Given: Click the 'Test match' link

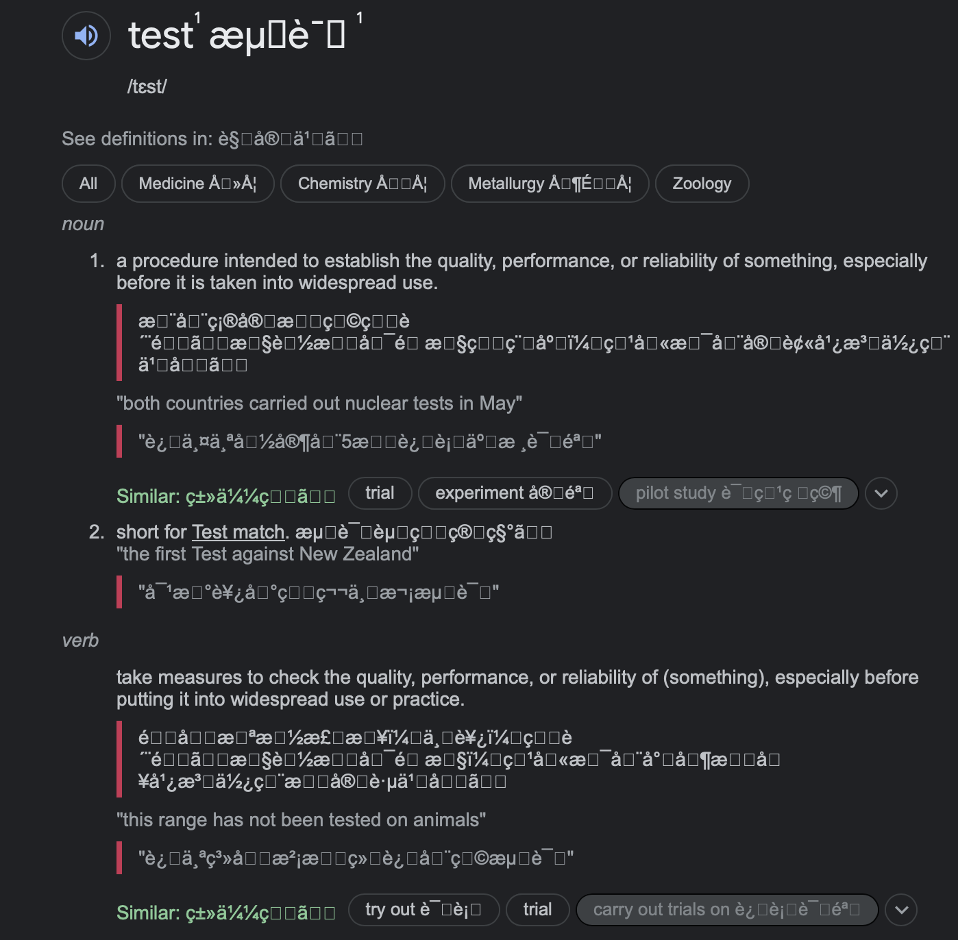Looking at the screenshot, I should pos(237,532).
